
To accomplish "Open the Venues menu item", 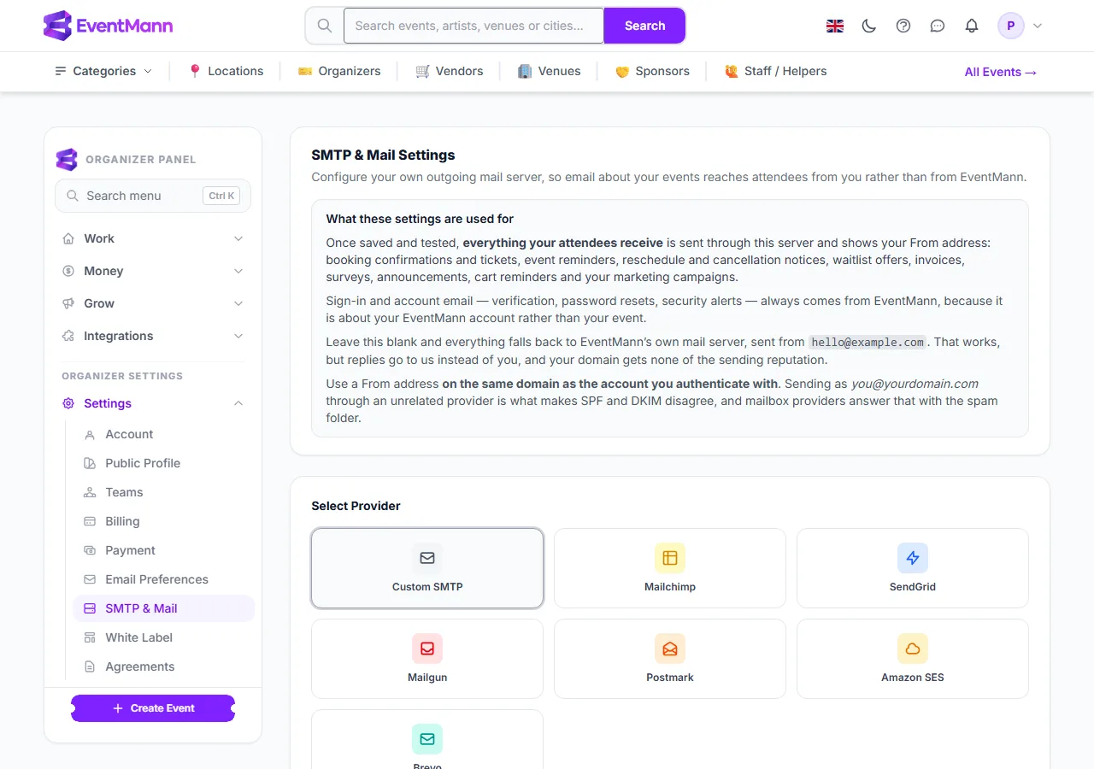I will click(550, 71).
